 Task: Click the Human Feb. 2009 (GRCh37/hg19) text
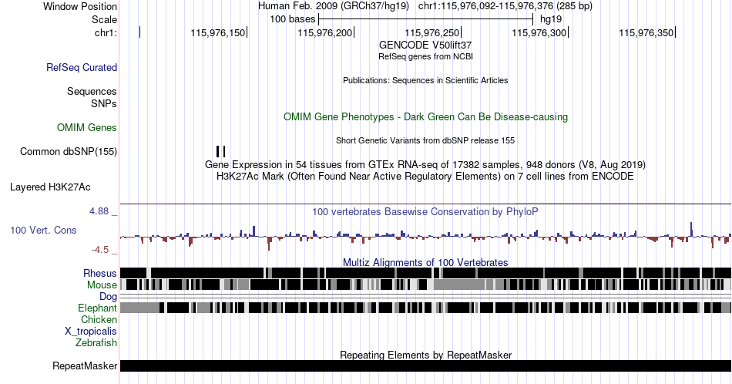click(x=334, y=6)
